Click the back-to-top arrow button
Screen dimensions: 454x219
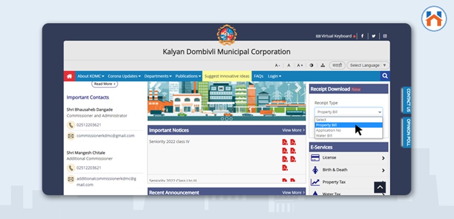[x=380, y=188]
